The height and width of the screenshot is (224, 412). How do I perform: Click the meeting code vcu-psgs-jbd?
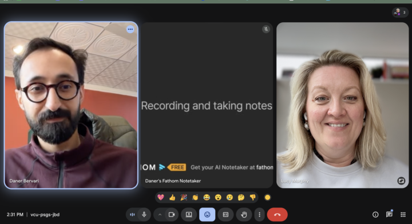[x=45, y=214]
